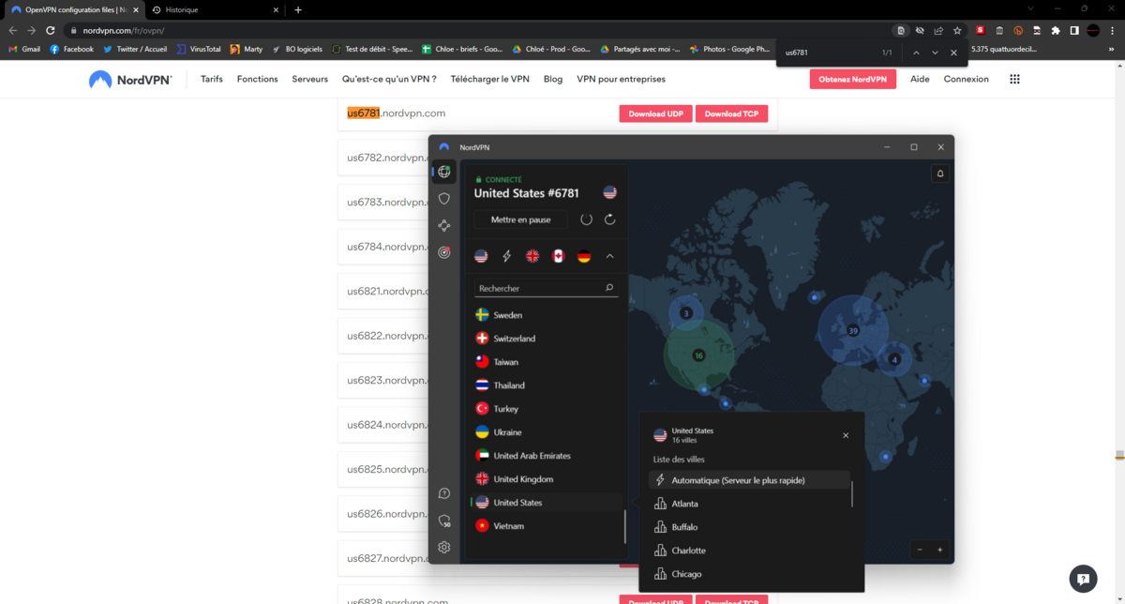This screenshot has height=604, width=1125.
Task: Go to previous find-in-page match arrow
Action: [x=916, y=53]
